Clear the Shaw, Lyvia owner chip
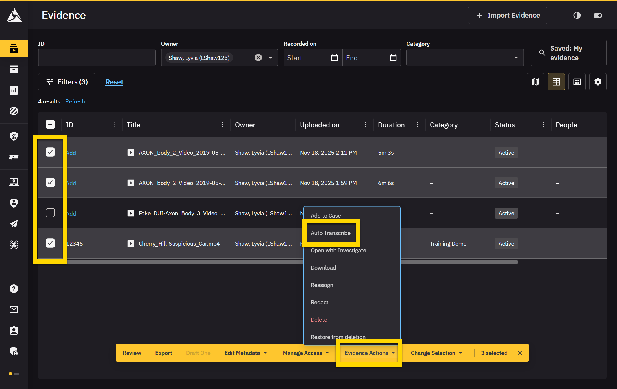The image size is (617, 389). pos(258,58)
